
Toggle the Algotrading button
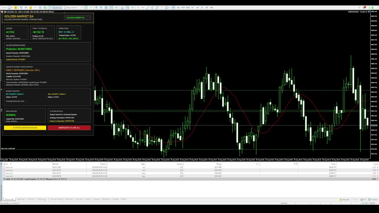click(56, 8)
